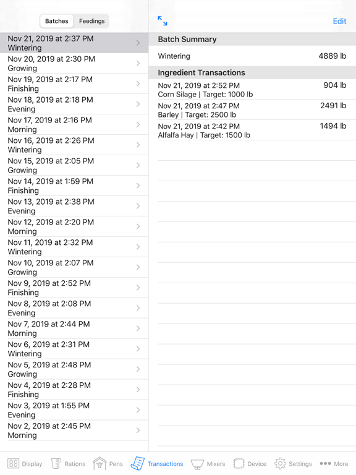
Task: Open the Barley transaction row
Action: (252, 110)
